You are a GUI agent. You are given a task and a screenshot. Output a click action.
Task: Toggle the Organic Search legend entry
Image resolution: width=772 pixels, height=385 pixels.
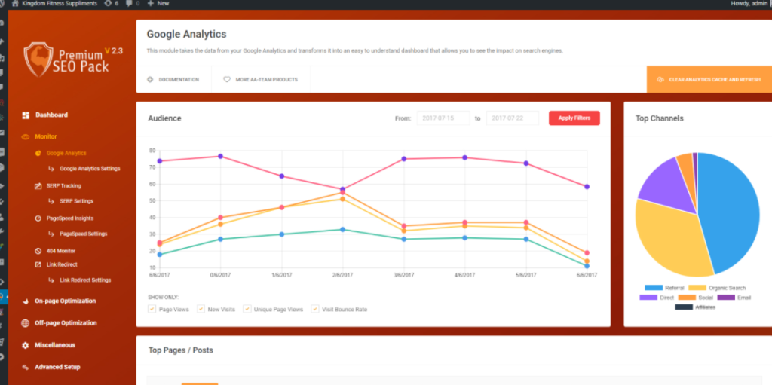717,288
